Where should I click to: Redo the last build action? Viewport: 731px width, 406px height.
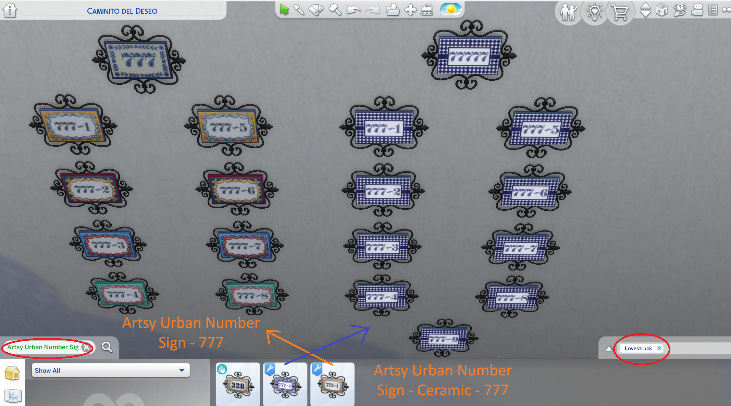pos(373,10)
